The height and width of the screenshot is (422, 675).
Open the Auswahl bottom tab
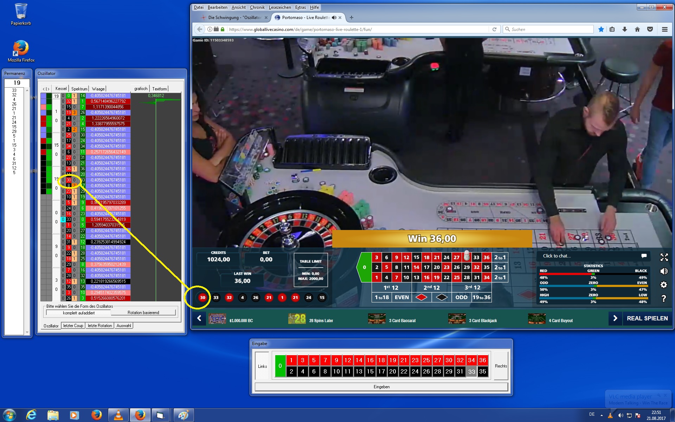pos(124,326)
